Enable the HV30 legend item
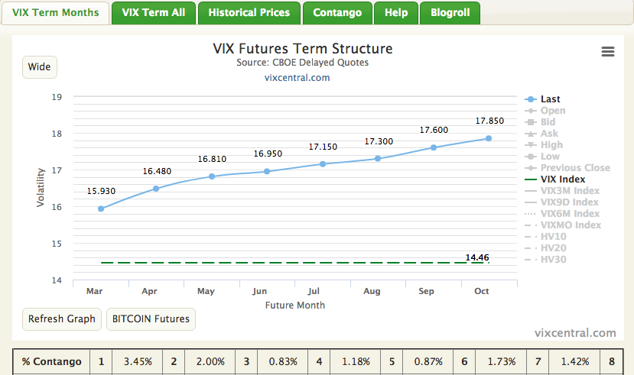 553,260
